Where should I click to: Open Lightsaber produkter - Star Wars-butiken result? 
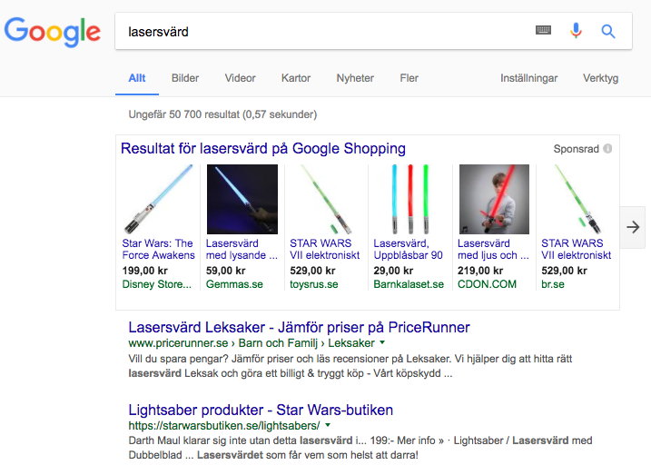coord(261,411)
